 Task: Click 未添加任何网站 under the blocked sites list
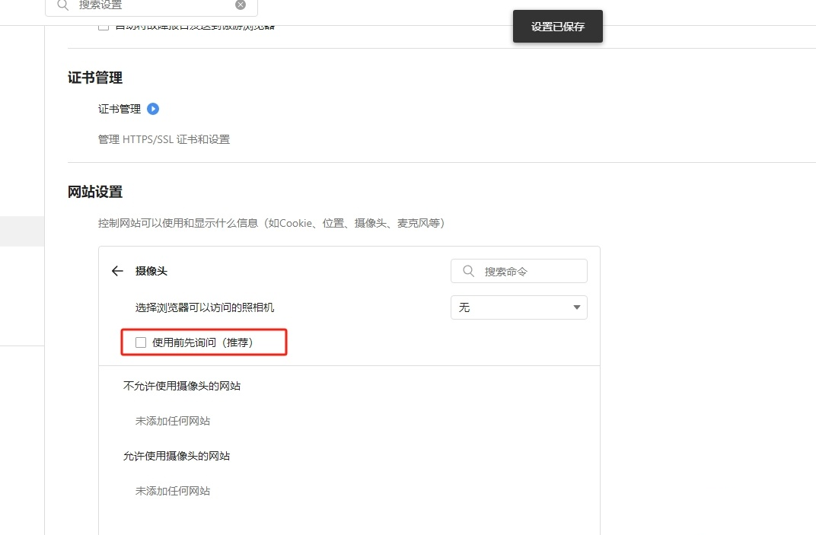point(173,421)
